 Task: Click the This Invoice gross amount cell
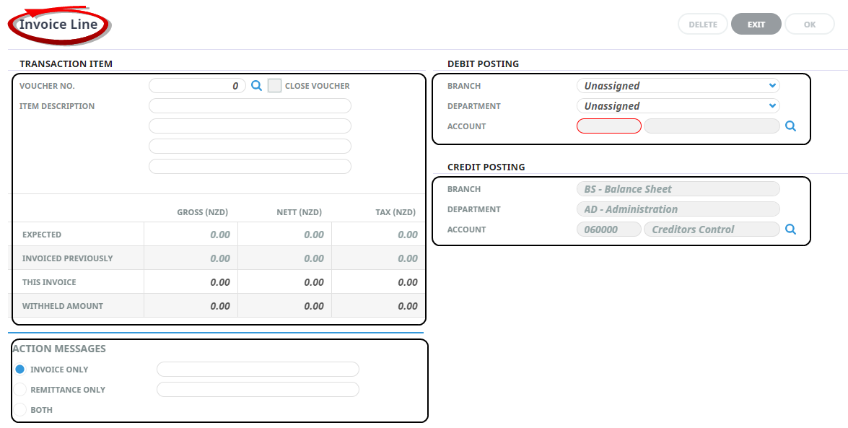[191, 282]
